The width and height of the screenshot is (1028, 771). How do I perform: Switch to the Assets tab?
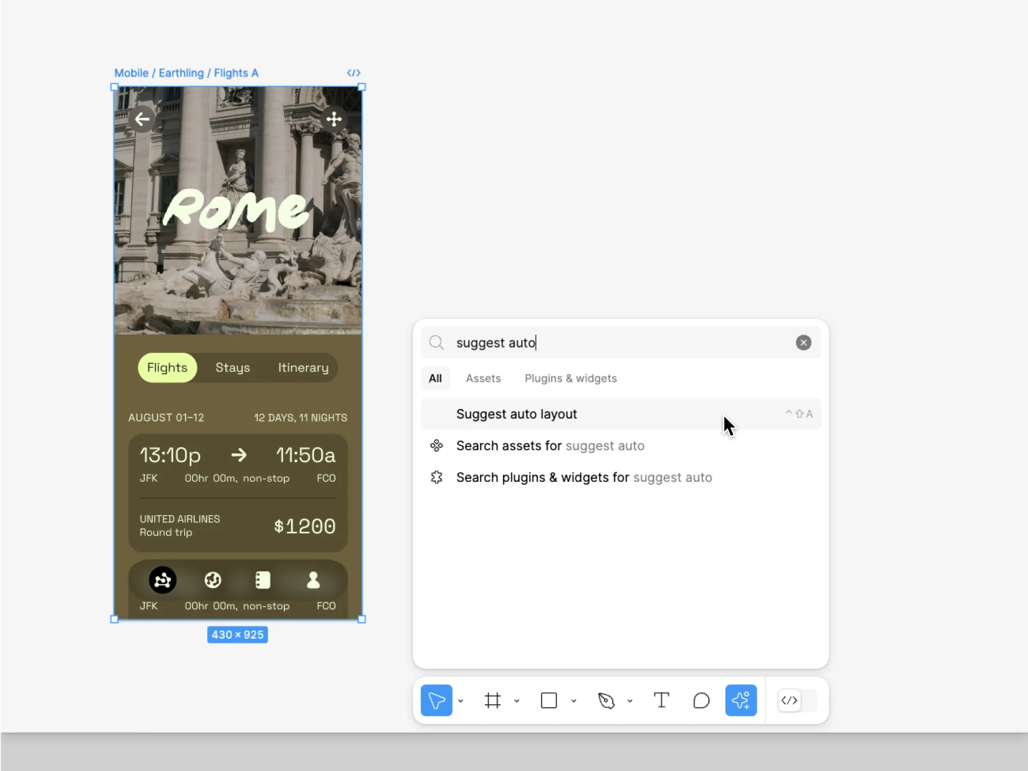[x=483, y=378]
